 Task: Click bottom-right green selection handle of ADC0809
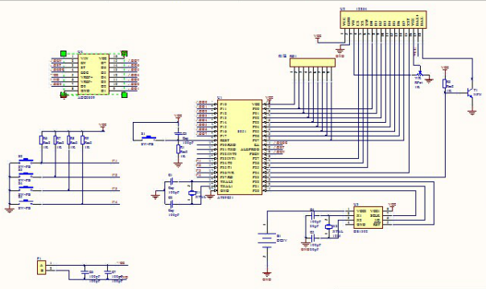(124, 95)
